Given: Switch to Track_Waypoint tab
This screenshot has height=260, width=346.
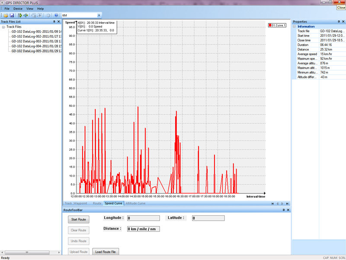Looking at the screenshot, I should click(76, 203).
